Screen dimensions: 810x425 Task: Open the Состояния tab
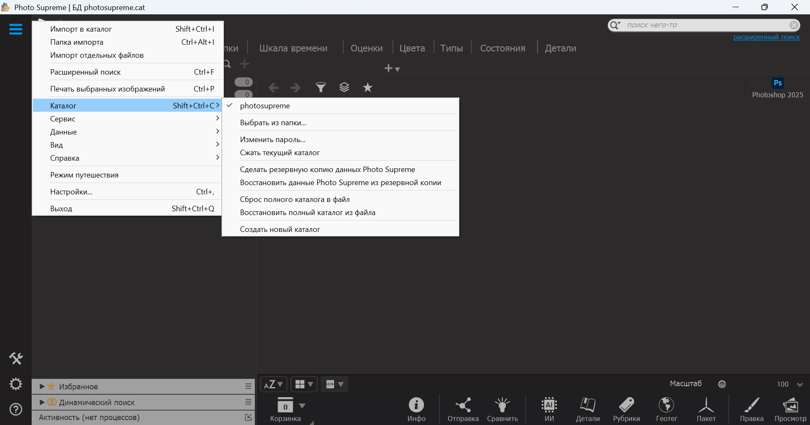[x=502, y=48]
